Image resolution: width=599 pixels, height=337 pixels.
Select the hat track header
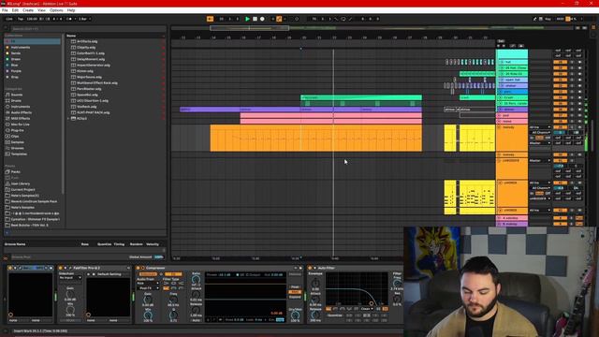tap(512, 62)
